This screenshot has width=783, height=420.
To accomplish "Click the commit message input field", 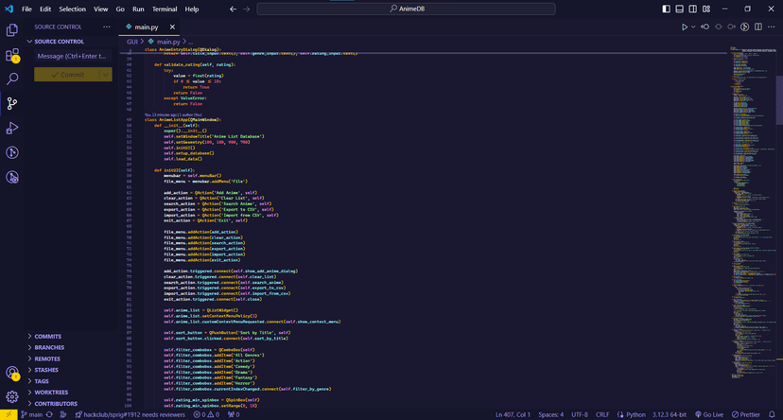I will pos(73,56).
